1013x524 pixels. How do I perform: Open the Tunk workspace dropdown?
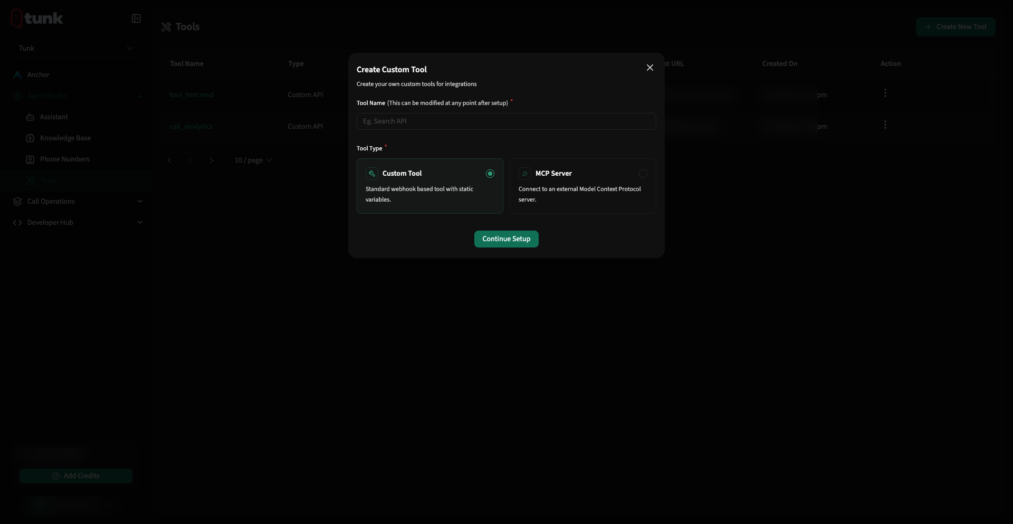tap(76, 49)
